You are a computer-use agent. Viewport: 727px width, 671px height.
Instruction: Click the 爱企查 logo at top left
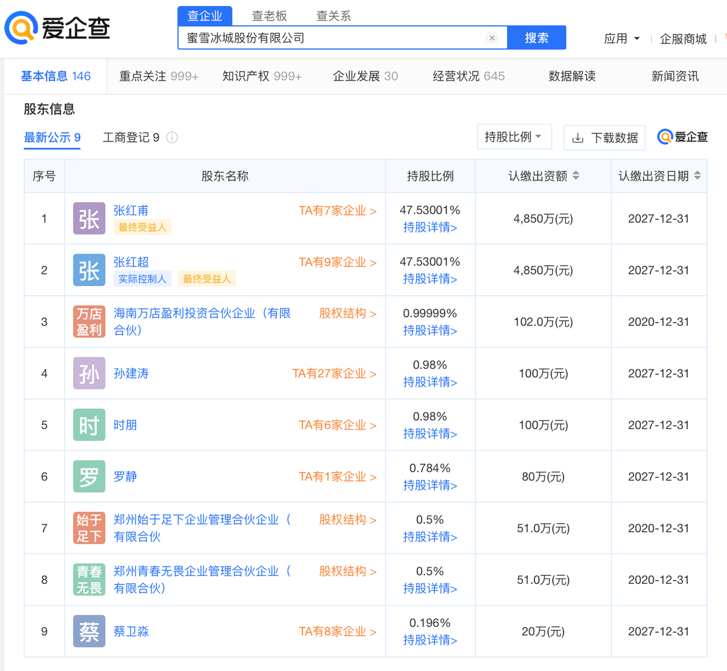coord(58,28)
